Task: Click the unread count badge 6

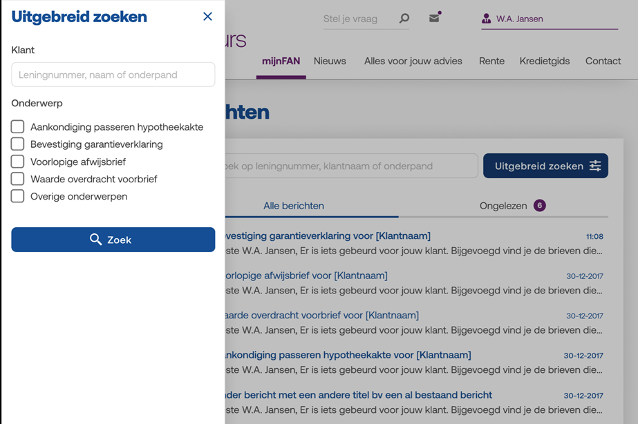Action: (540, 205)
